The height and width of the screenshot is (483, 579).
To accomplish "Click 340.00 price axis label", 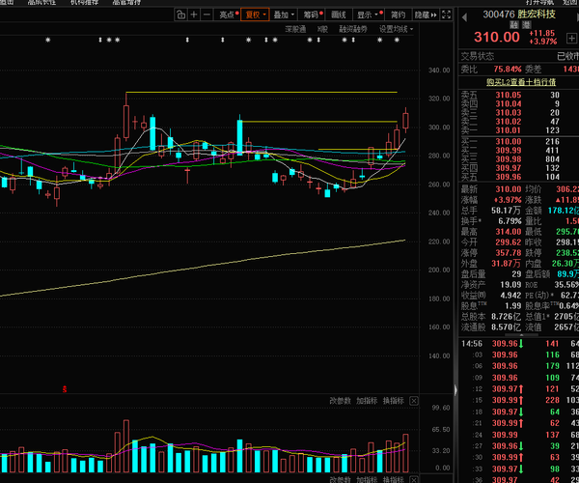I will point(439,71).
